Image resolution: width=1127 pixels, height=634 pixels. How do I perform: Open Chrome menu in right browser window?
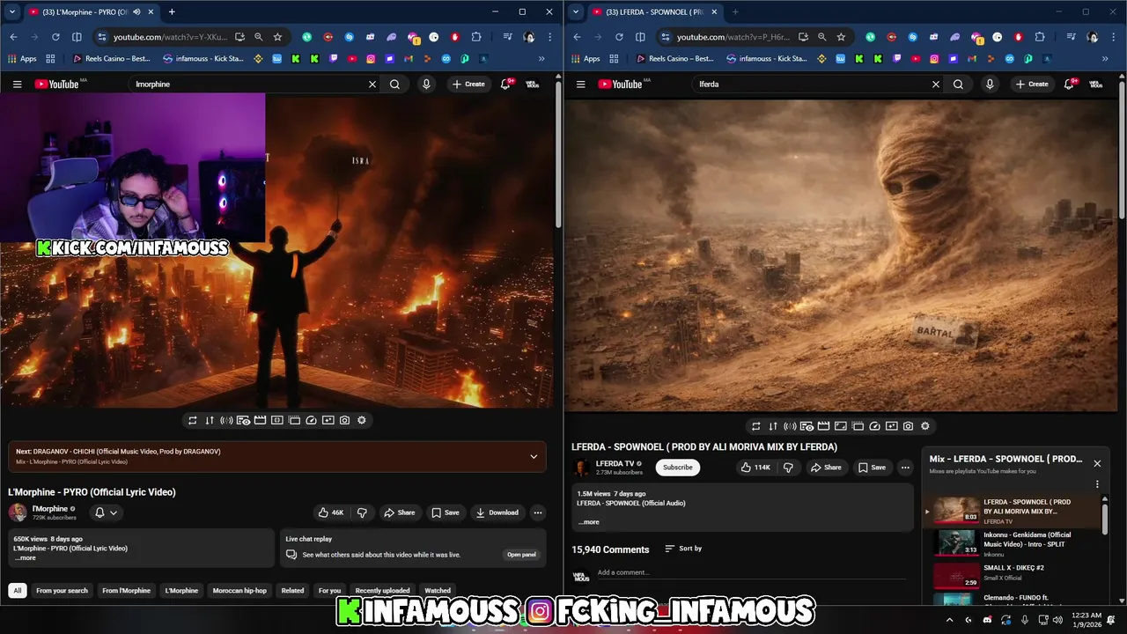pos(1114,37)
